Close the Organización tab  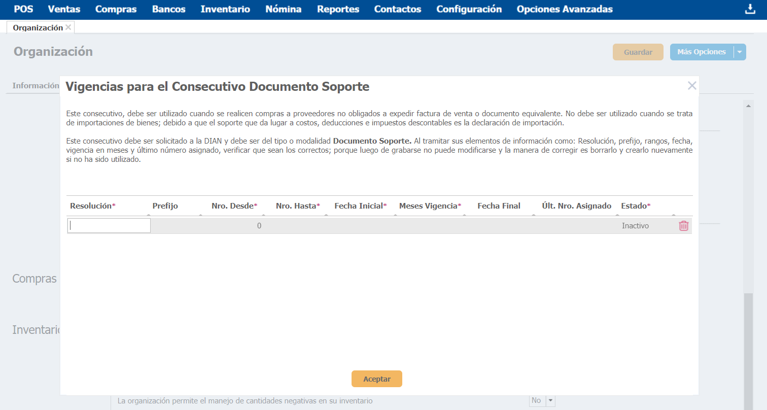[68, 27]
